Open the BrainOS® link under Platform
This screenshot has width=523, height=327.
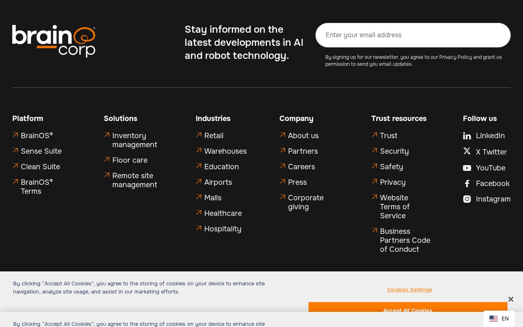coord(37,136)
